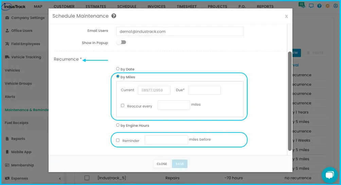Open the settings gear in top bar
The image size is (341, 185).
click(x=327, y=6)
